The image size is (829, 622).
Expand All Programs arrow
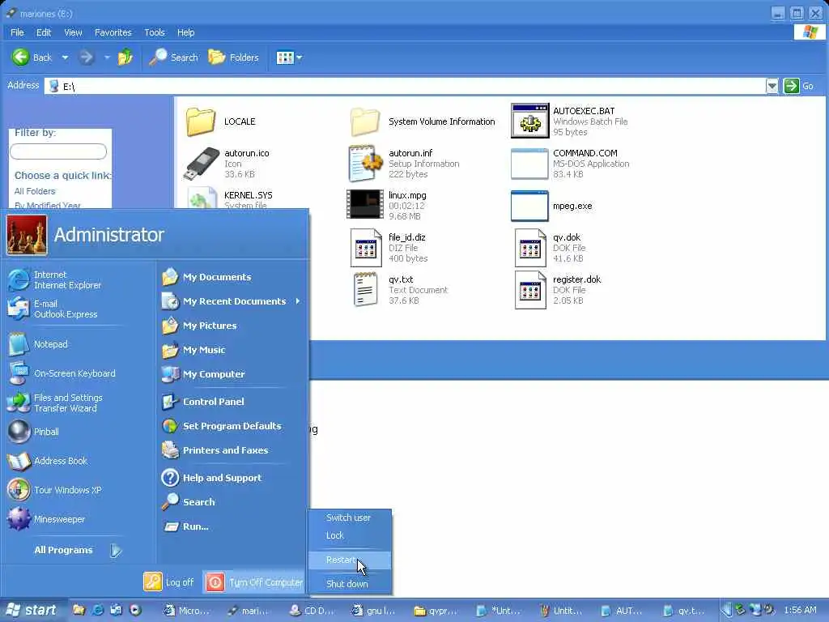[x=116, y=551]
